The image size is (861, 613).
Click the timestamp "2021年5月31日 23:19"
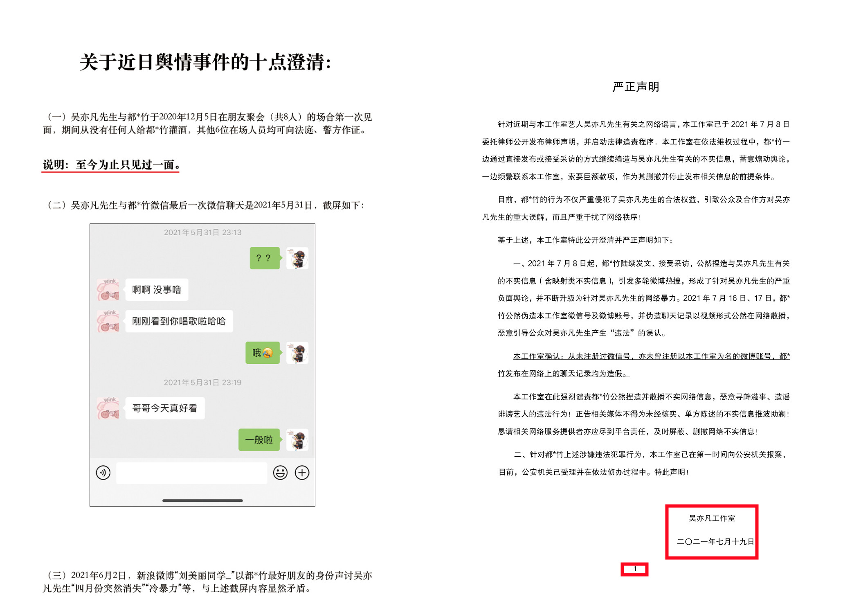[202, 383]
